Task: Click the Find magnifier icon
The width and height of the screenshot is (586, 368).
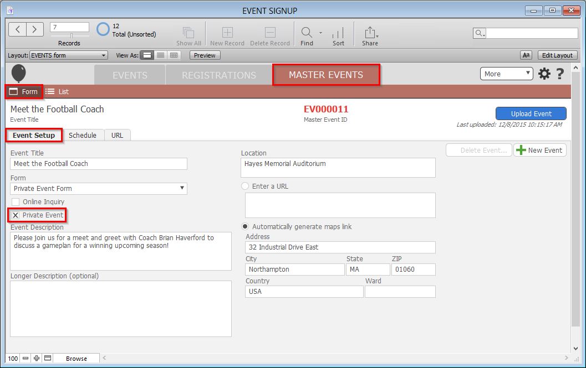Action: pos(306,32)
